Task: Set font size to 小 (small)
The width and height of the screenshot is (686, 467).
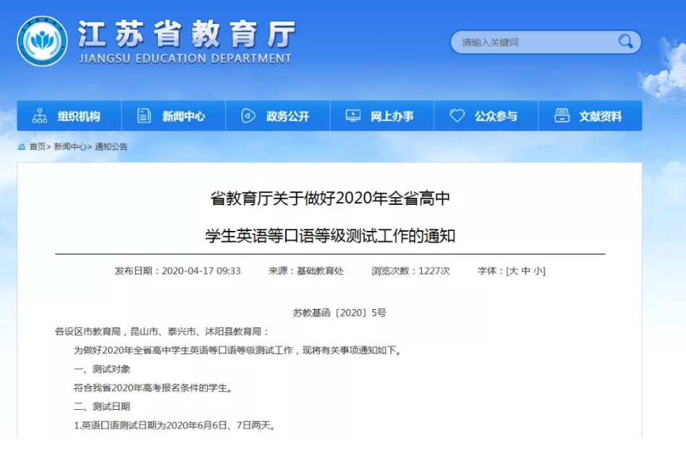Action: pyautogui.click(x=538, y=271)
